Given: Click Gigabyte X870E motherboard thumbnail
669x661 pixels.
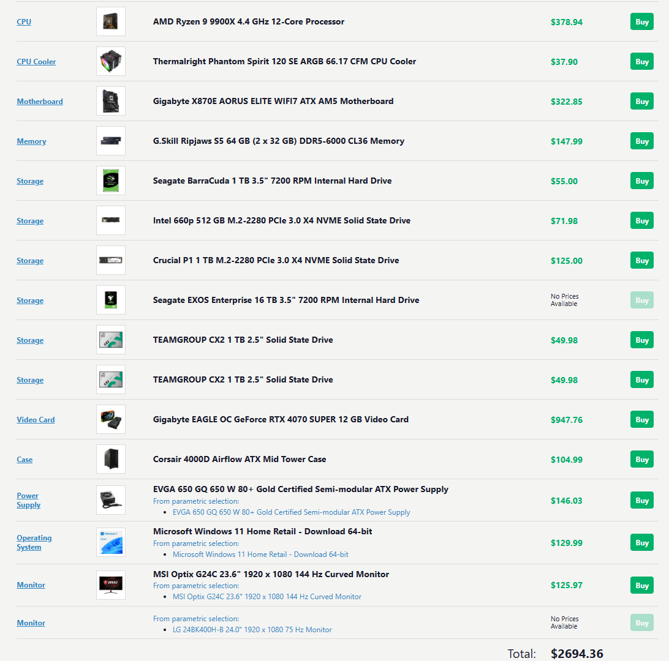Looking at the screenshot, I should pyautogui.click(x=111, y=101).
